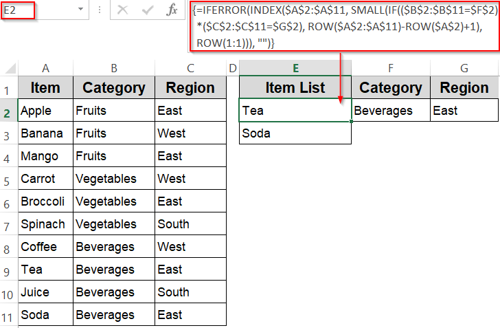This screenshot has height=328, width=500.
Task: Click the Select All corner triangle
Action: tap(10, 68)
